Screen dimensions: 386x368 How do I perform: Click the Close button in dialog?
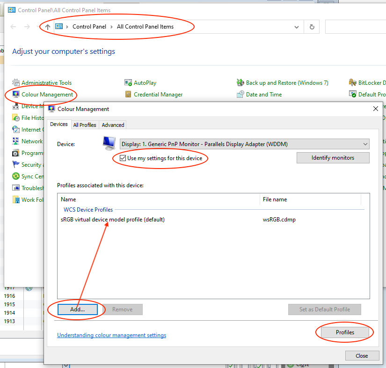(362, 356)
